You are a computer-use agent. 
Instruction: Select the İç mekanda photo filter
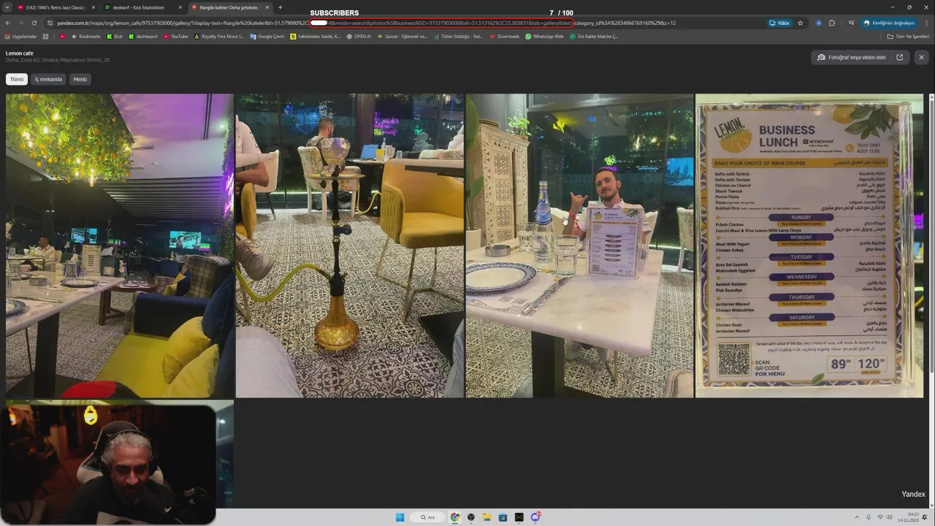[48, 79]
